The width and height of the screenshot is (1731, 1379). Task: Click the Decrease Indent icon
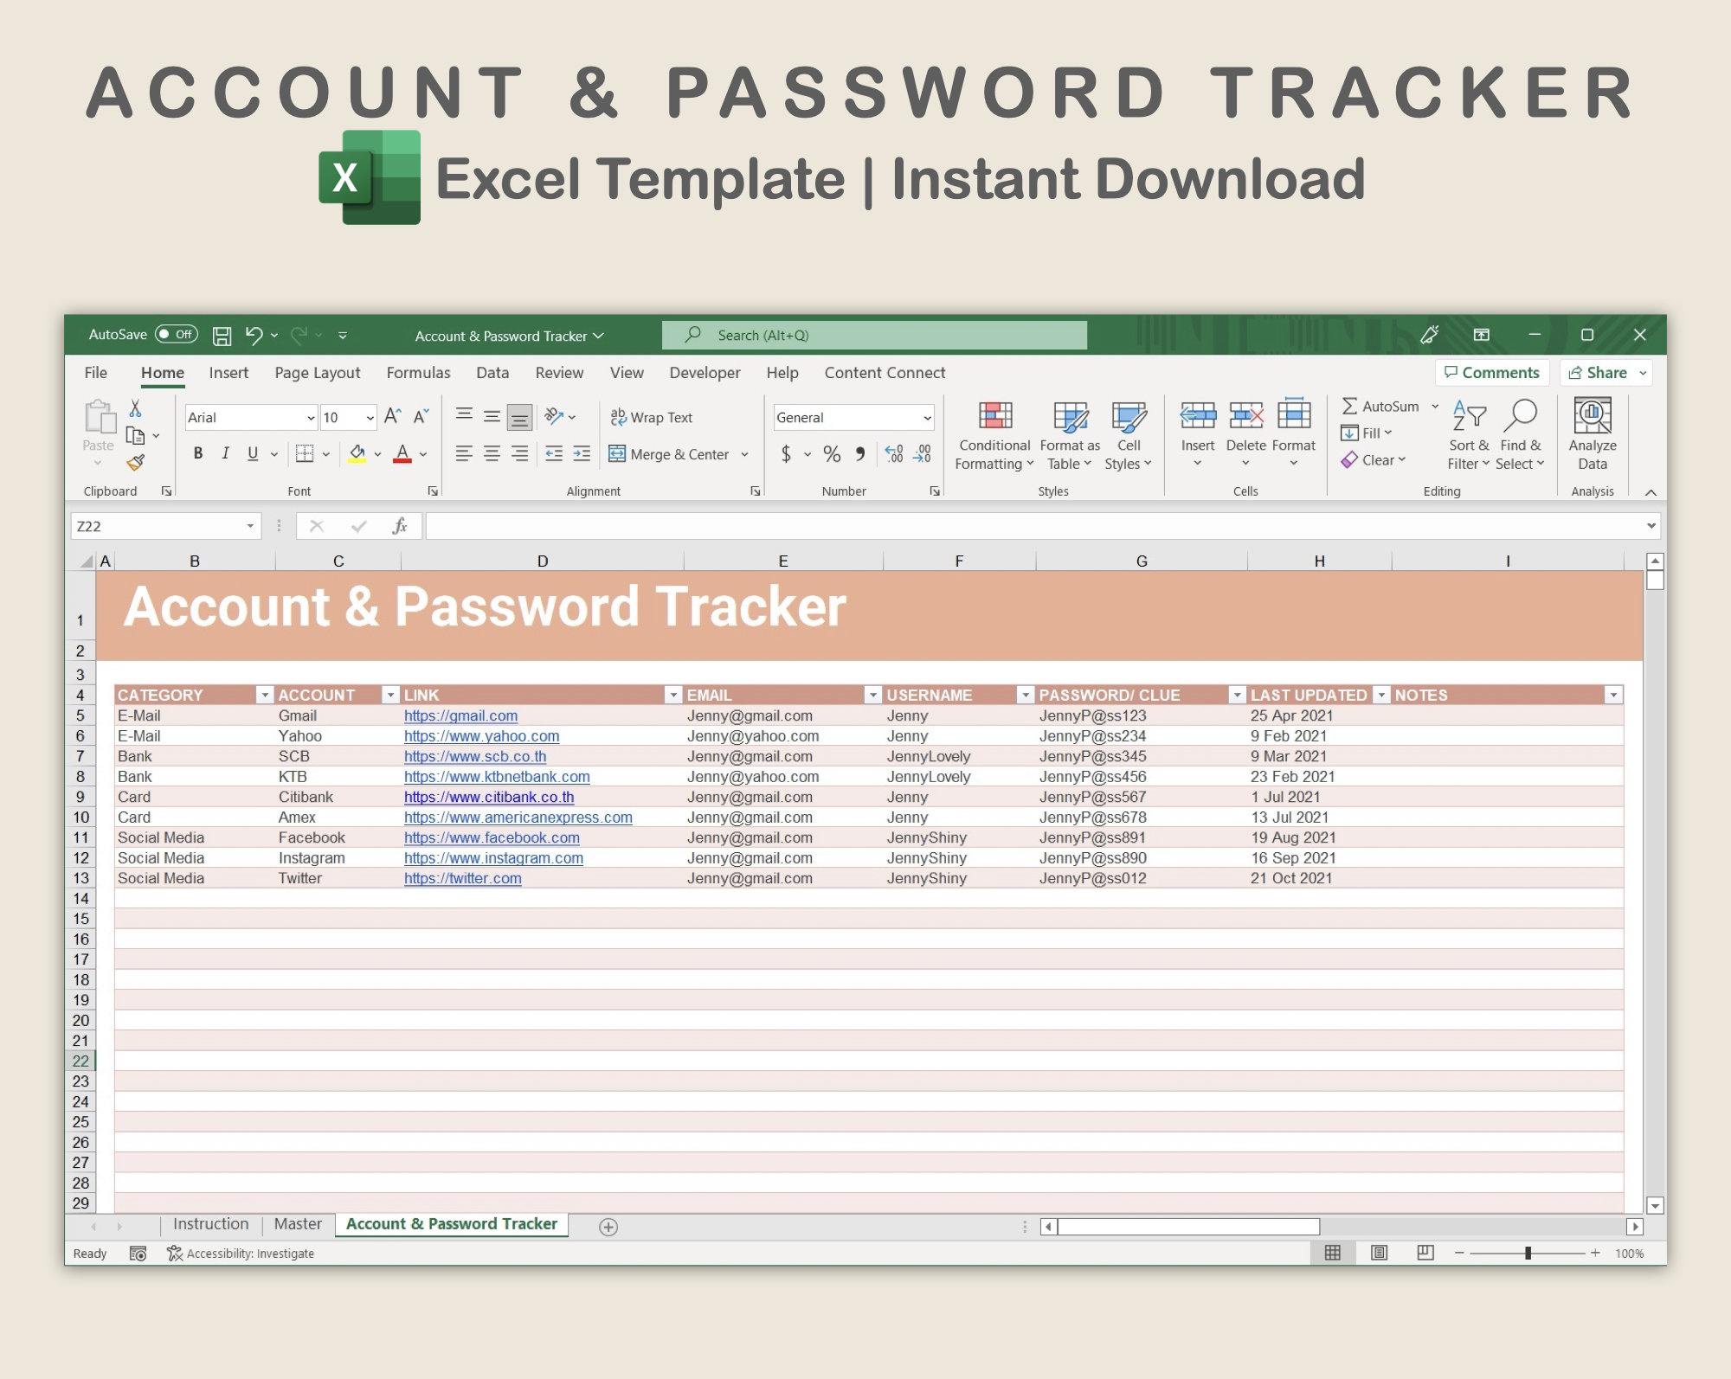(554, 453)
